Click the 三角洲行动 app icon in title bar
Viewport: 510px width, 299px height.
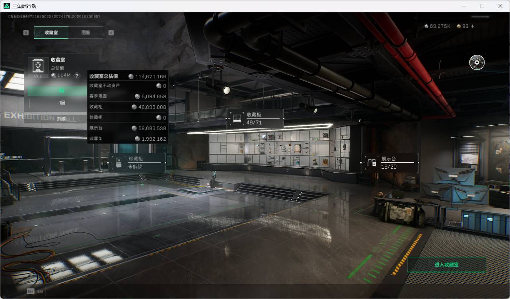click(6, 6)
